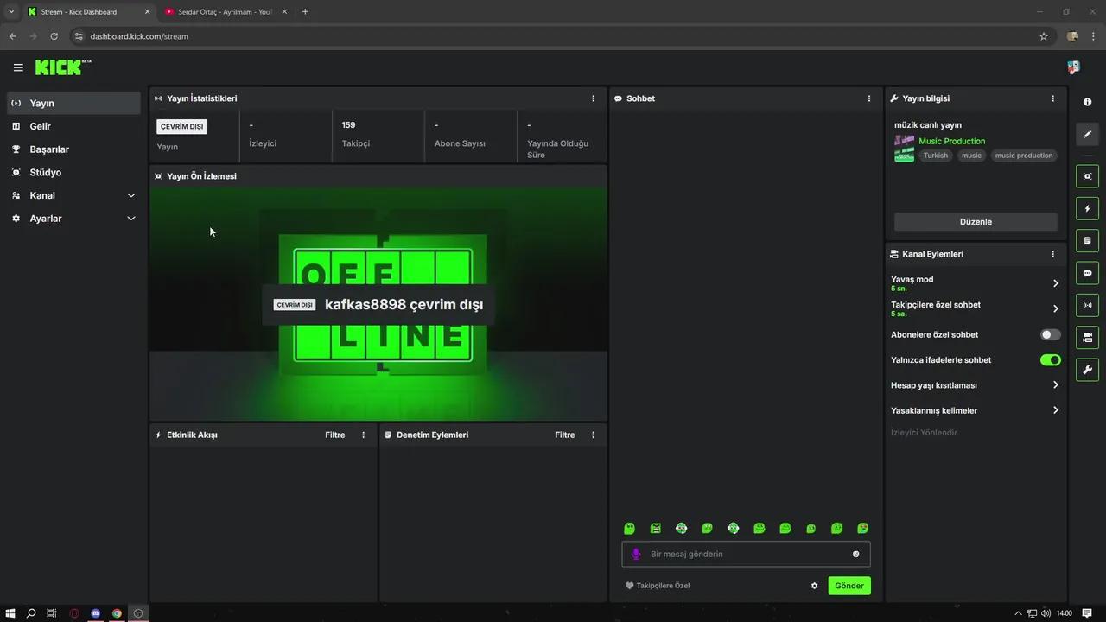Click the Düzenle button in Yayın bilgisi
The width and height of the screenshot is (1106, 622).
coord(976,222)
